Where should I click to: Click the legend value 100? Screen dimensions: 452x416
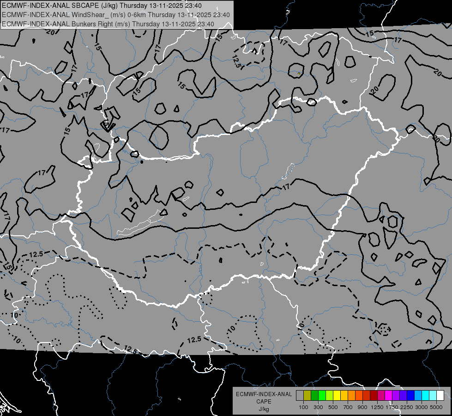[303, 407]
